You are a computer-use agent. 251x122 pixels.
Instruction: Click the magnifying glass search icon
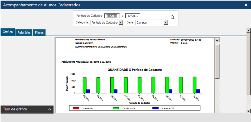point(172,17)
